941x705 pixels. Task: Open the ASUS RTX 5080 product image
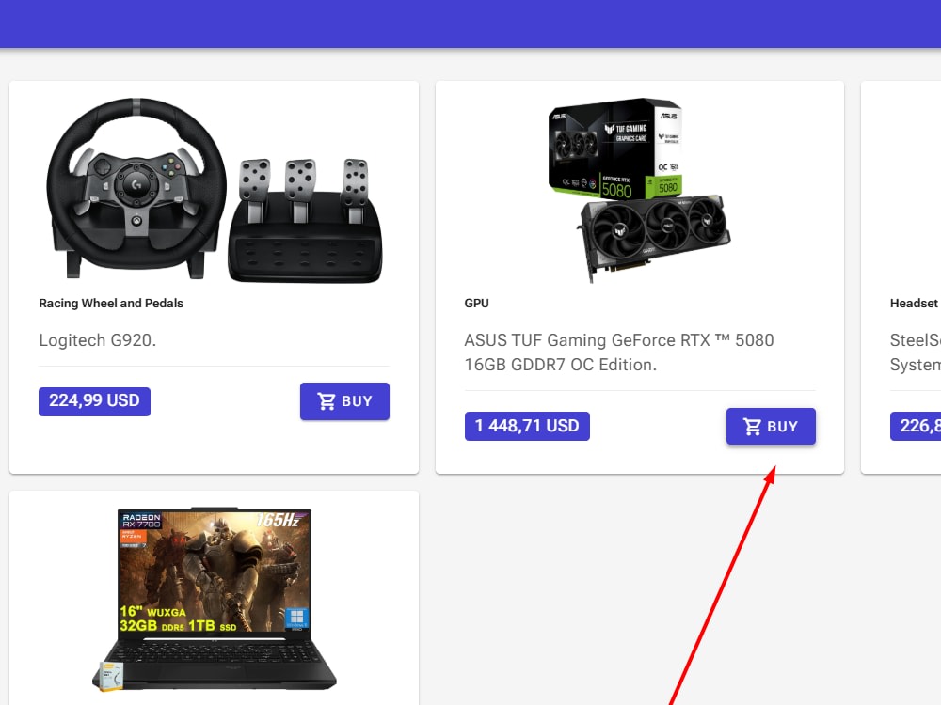point(640,190)
